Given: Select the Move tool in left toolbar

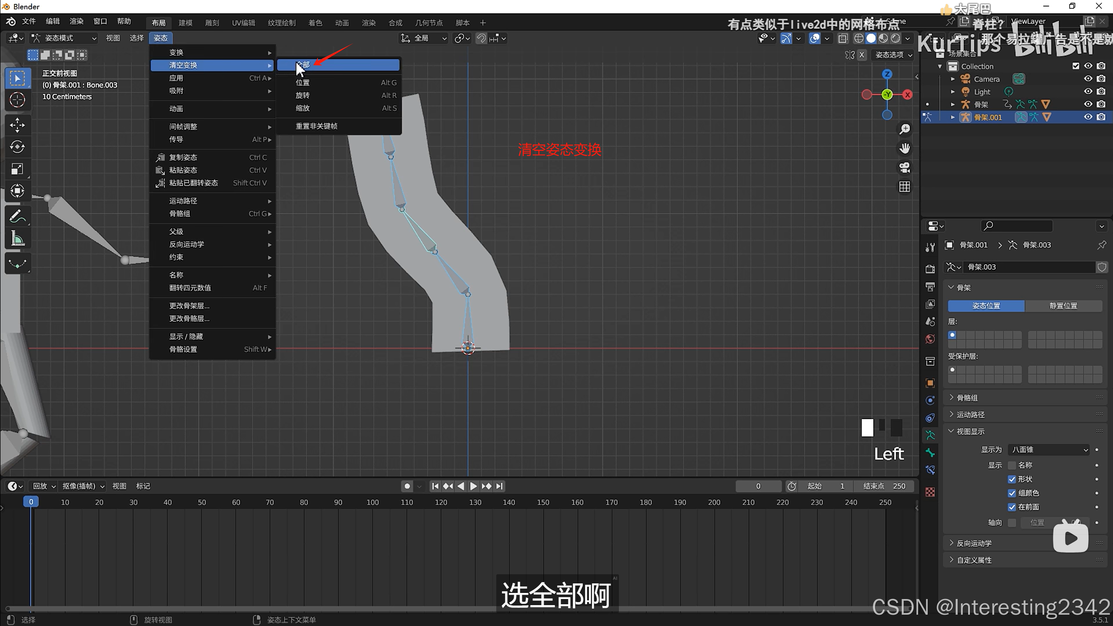Looking at the screenshot, I should coord(17,125).
